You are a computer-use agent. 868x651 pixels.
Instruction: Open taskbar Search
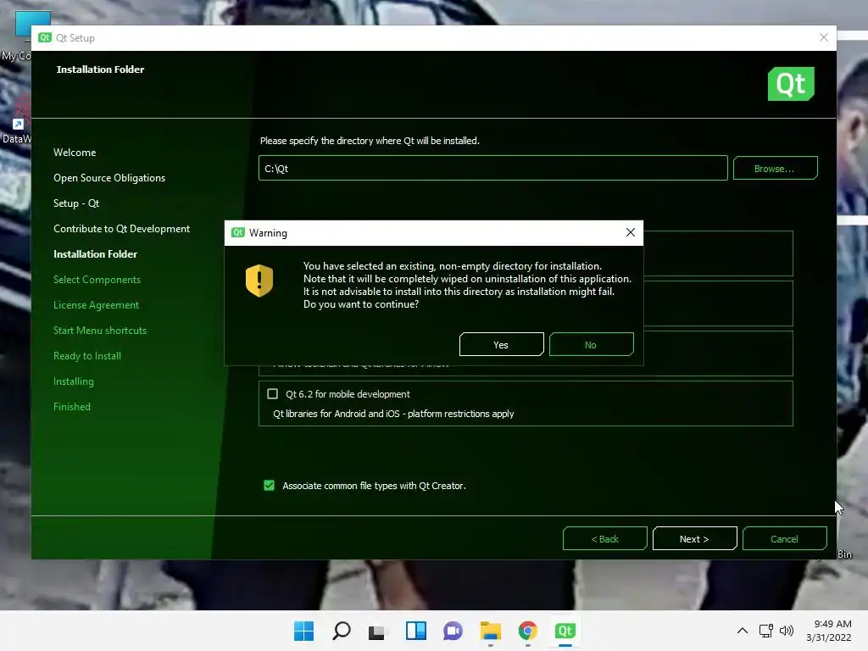point(341,631)
